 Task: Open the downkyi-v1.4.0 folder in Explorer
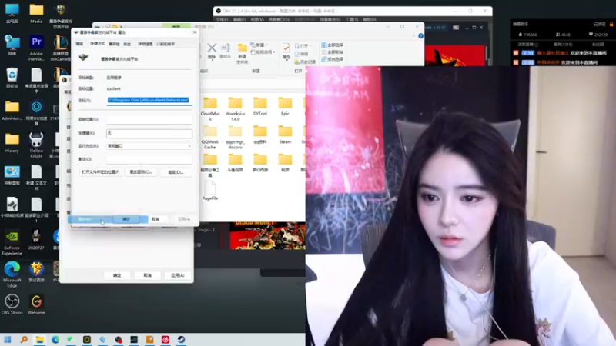point(235,108)
